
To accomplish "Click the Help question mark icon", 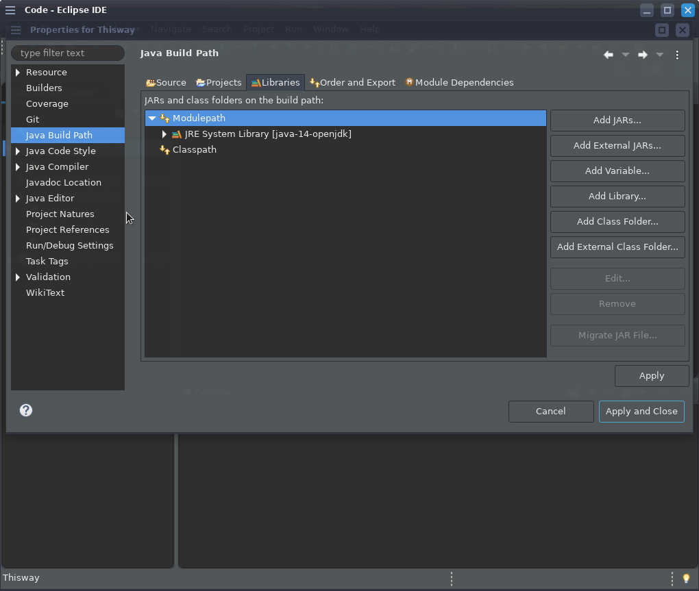I will pyautogui.click(x=26, y=410).
